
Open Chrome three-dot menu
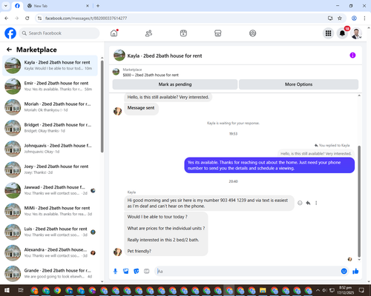click(364, 18)
